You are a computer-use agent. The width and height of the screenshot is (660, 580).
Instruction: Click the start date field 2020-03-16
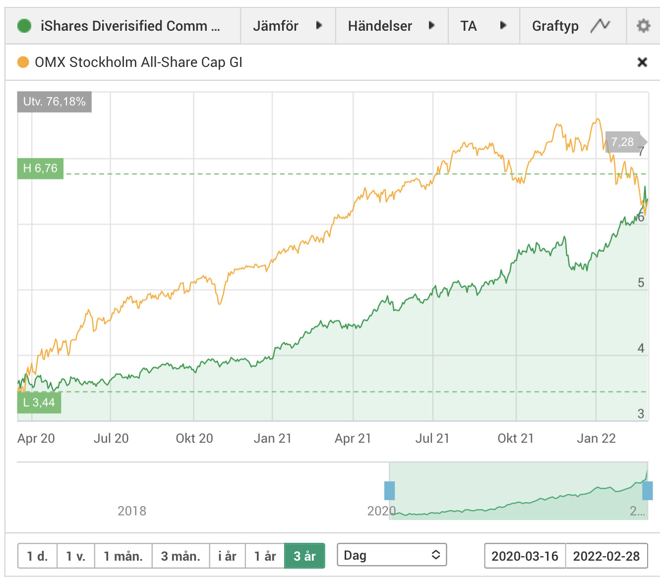(525, 556)
